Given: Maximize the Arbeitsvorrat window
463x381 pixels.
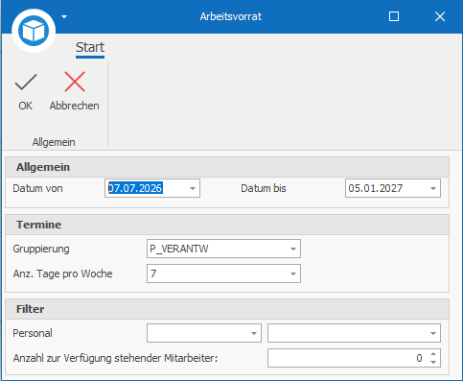Looking at the screenshot, I should (x=394, y=16).
